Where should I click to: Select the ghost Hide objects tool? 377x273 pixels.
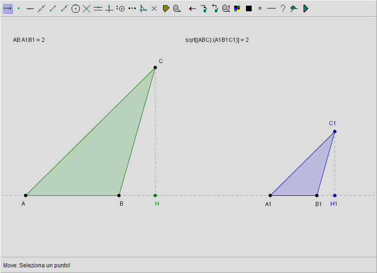pyautogui.click(x=177, y=8)
